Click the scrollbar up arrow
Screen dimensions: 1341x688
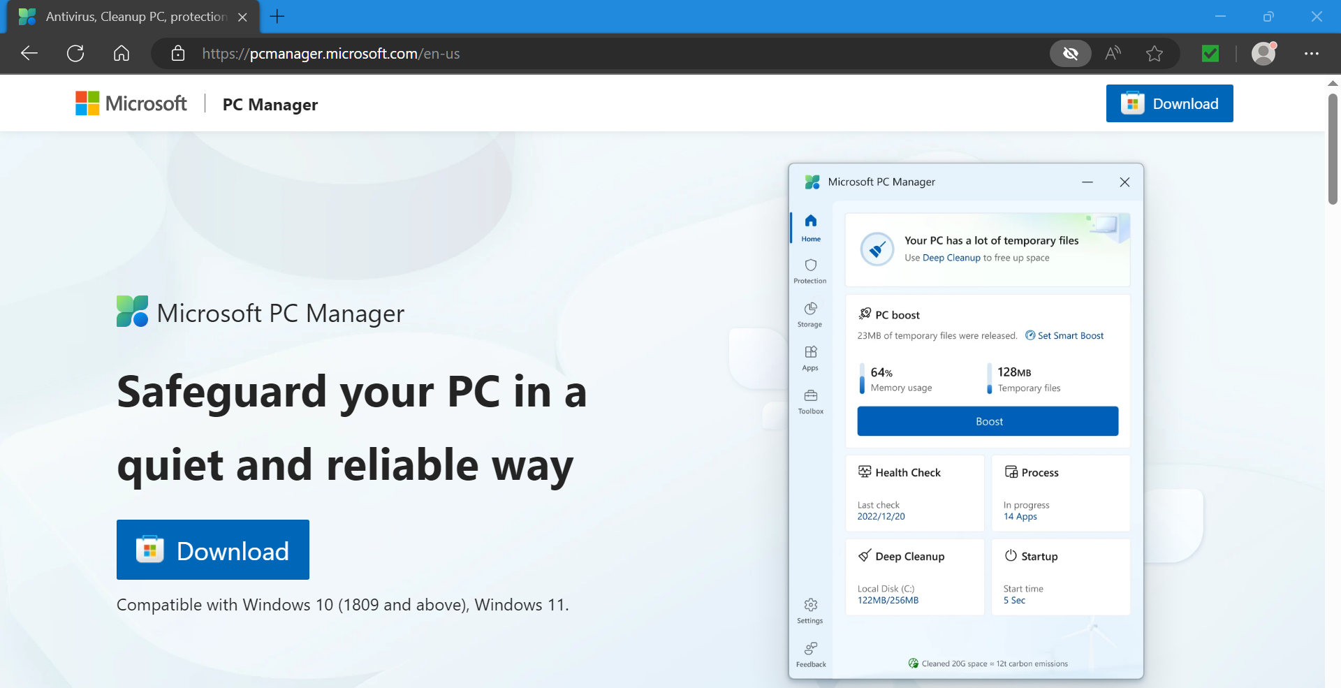point(1333,83)
